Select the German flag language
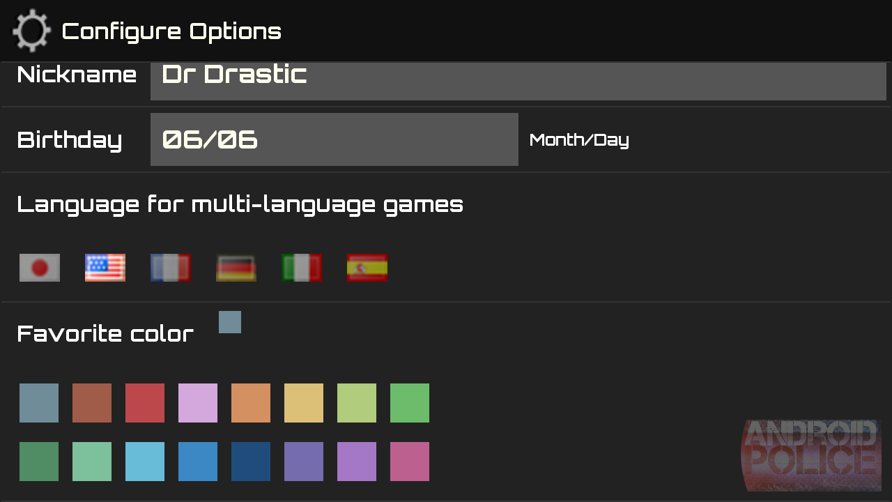The image size is (892, 502). [x=236, y=268]
